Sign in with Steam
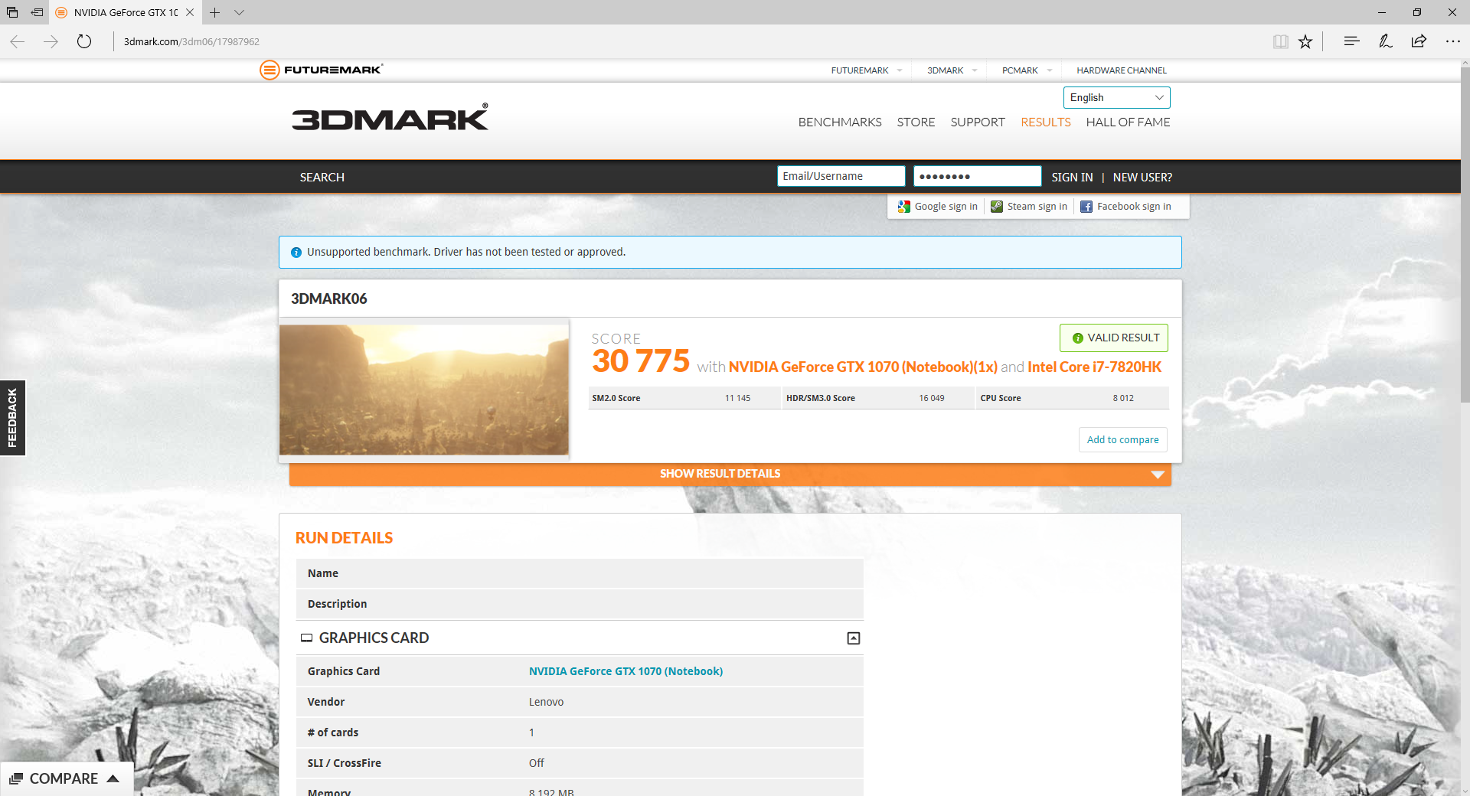The width and height of the screenshot is (1470, 796). click(x=1029, y=207)
